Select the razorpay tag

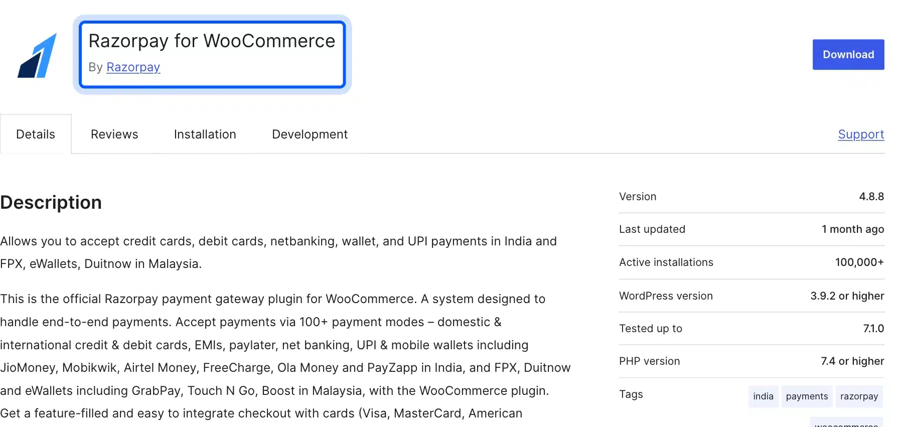859,396
